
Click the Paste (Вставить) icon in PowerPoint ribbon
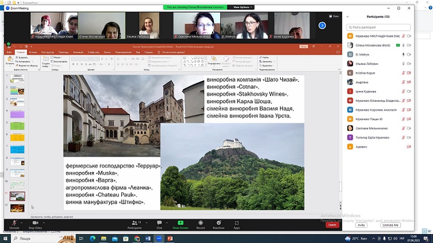click(x=10, y=61)
